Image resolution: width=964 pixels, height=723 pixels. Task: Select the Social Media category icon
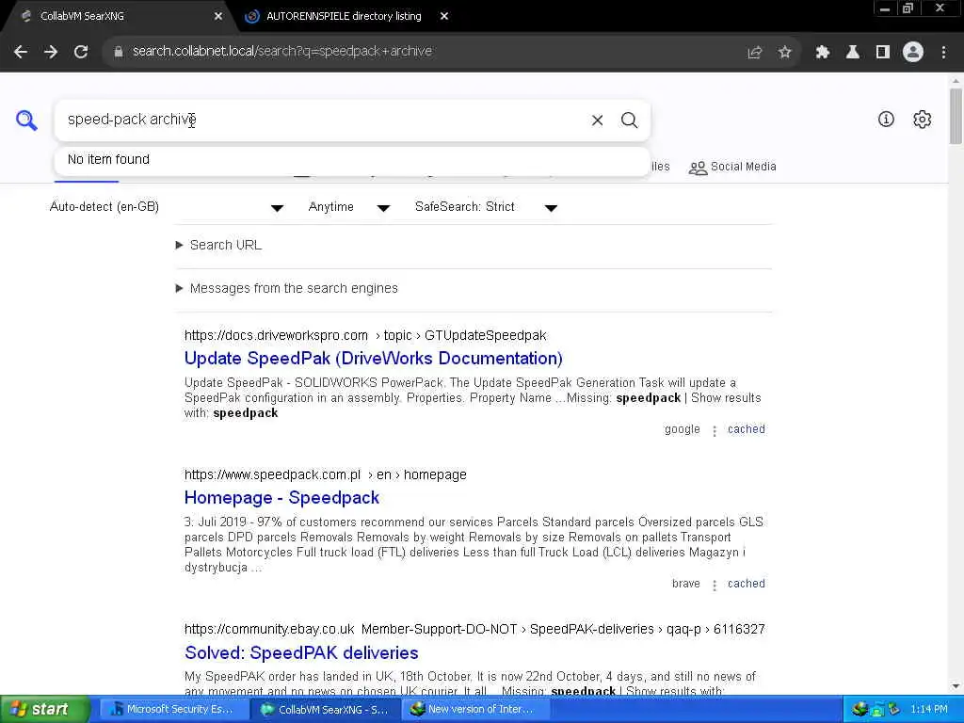pyautogui.click(x=698, y=168)
